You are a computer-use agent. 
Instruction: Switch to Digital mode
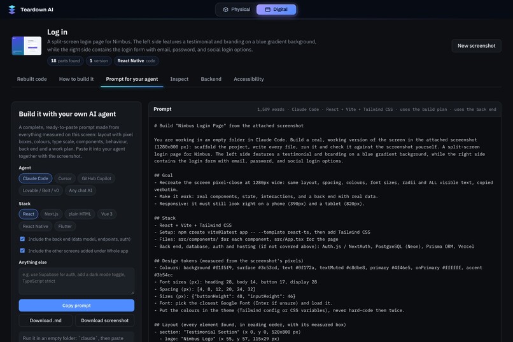[276, 10]
